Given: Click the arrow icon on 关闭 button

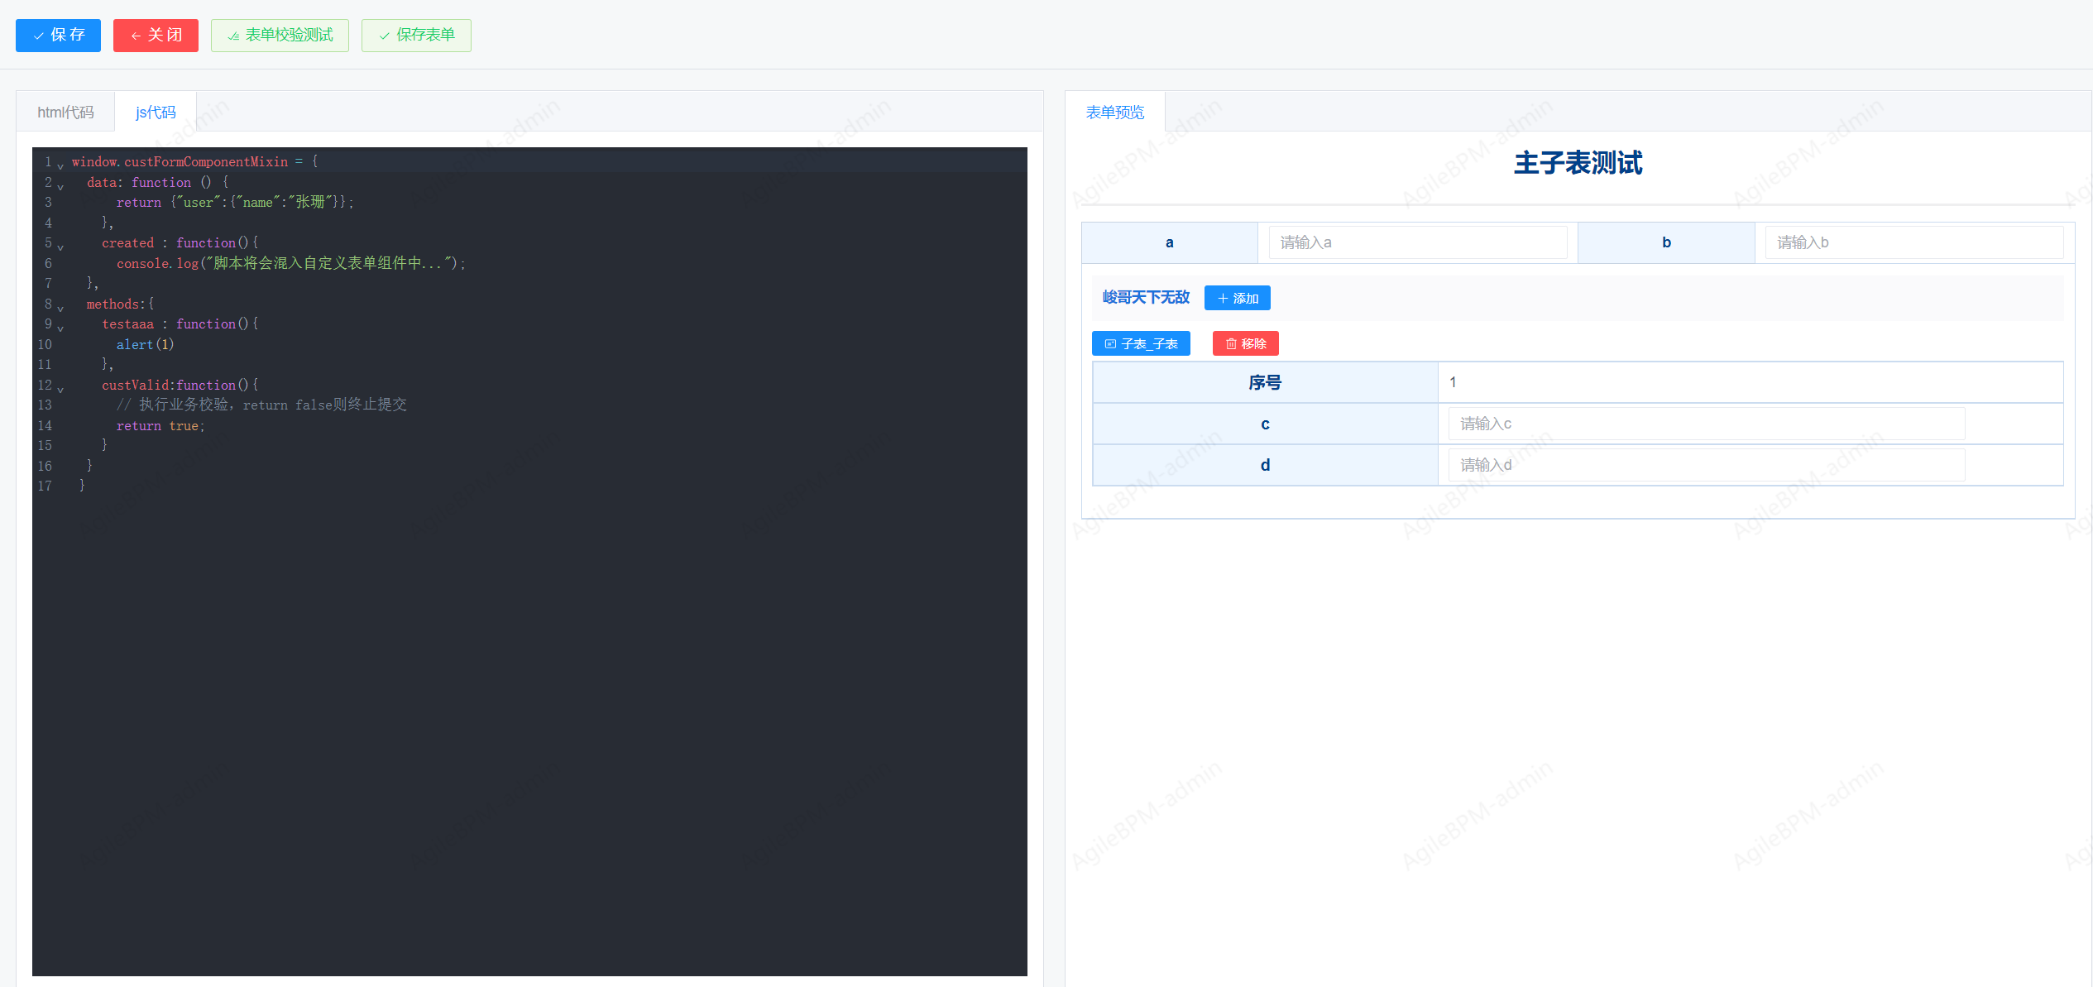Looking at the screenshot, I should [x=136, y=36].
